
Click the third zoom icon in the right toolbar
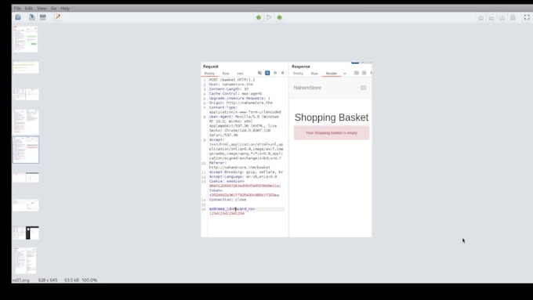point(502,18)
